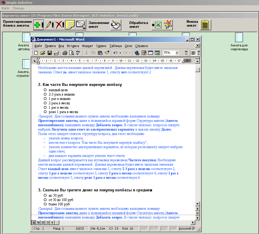Click the Tables and Borders icon

[x=144, y=53]
